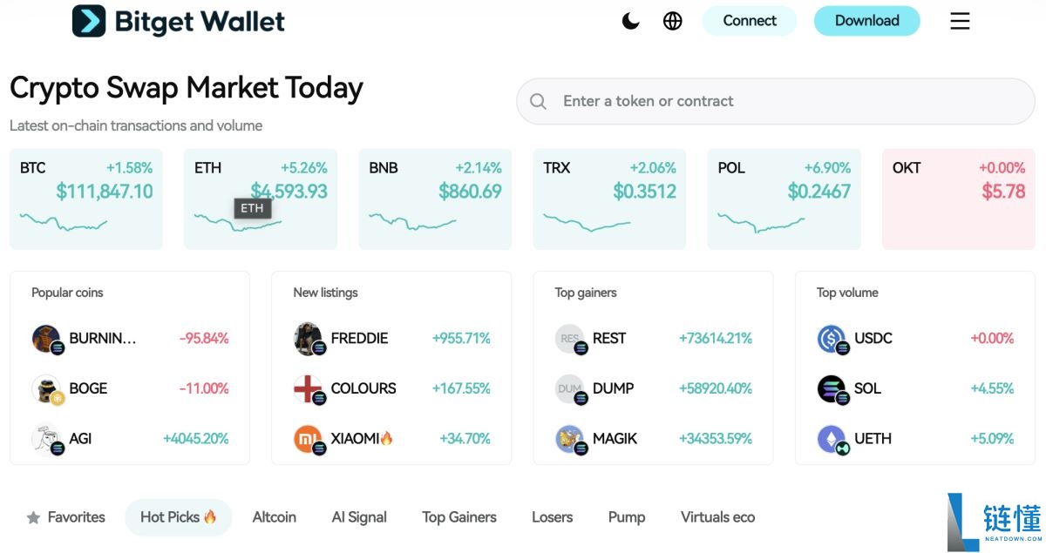Focus the token or contract search field
Viewport: 1046px width, 553px height.
click(784, 101)
